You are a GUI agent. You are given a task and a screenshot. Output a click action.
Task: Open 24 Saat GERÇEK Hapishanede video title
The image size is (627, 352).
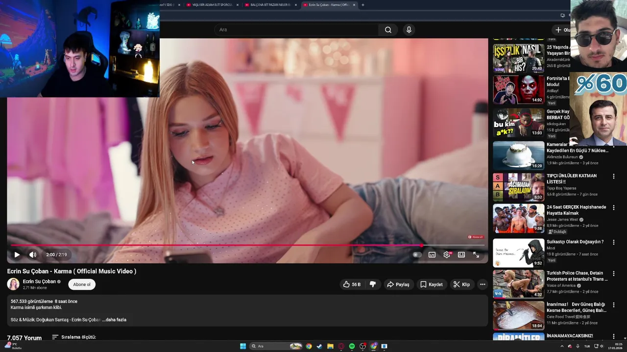[x=576, y=210]
